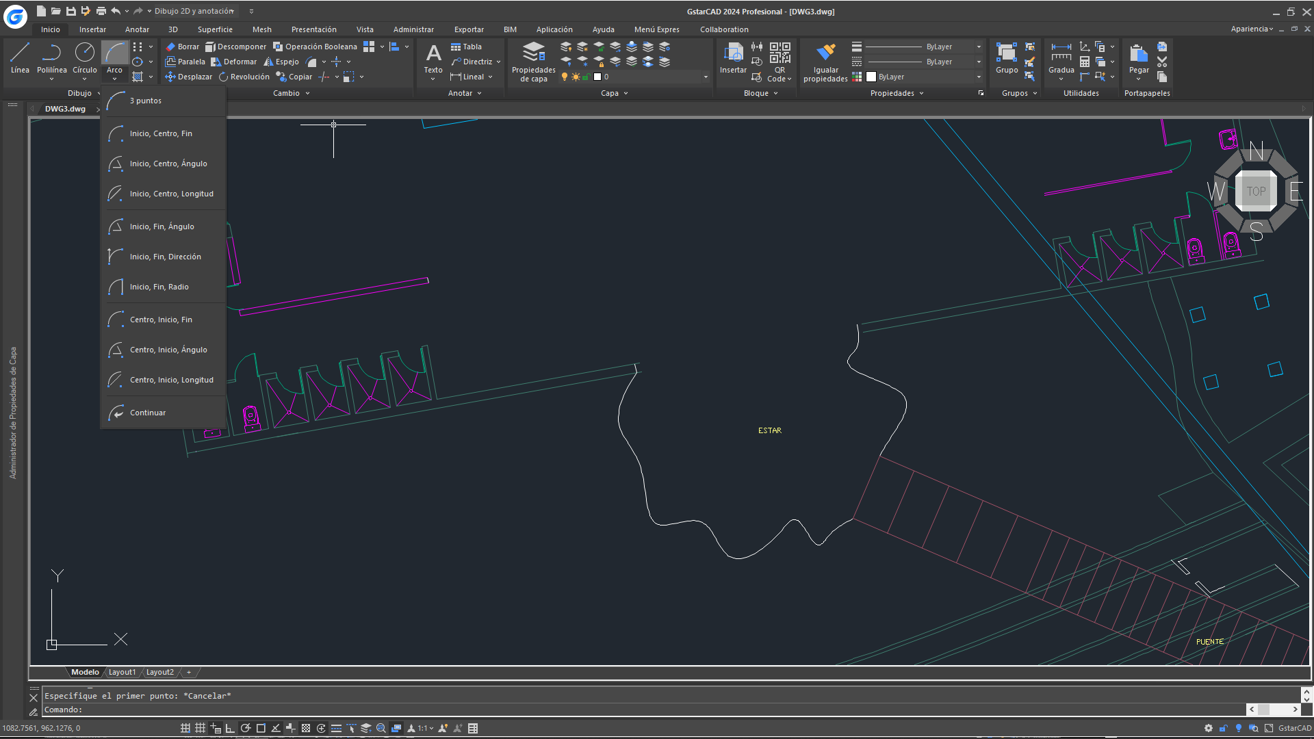Click Igualar propiedades to match properties
This screenshot has height=739, width=1314.
[825, 62]
